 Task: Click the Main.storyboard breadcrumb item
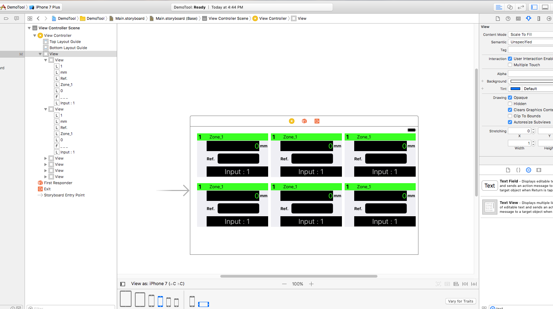(127, 18)
